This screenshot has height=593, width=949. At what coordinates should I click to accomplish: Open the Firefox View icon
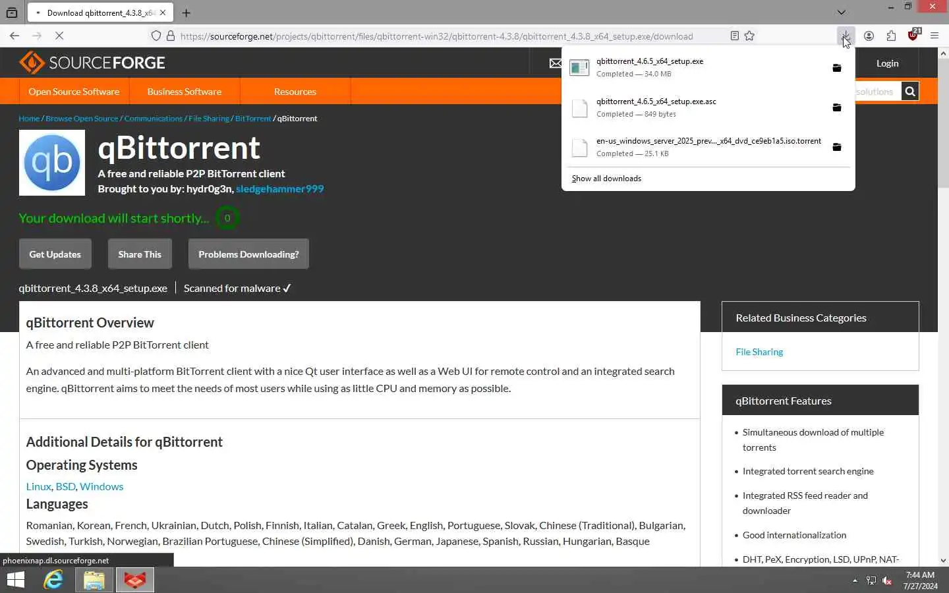coord(12,13)
